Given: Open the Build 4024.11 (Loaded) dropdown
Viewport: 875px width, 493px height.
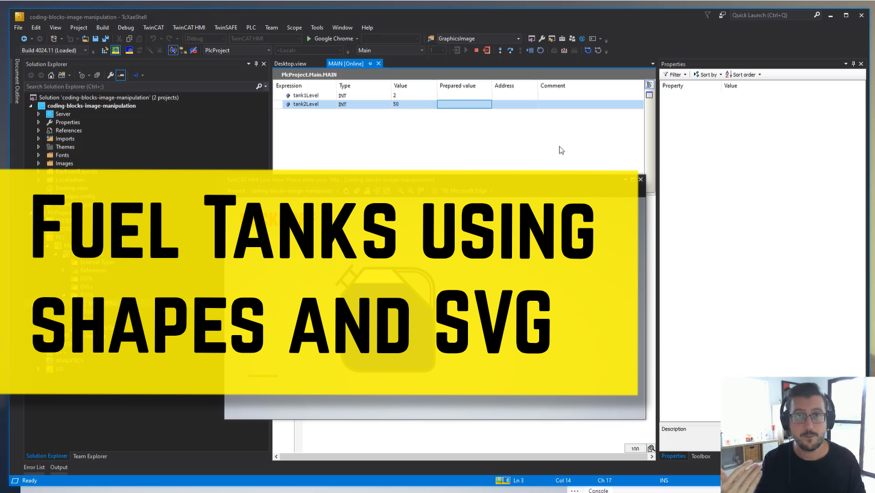Looking at the screenshot, I should [86, 51].
